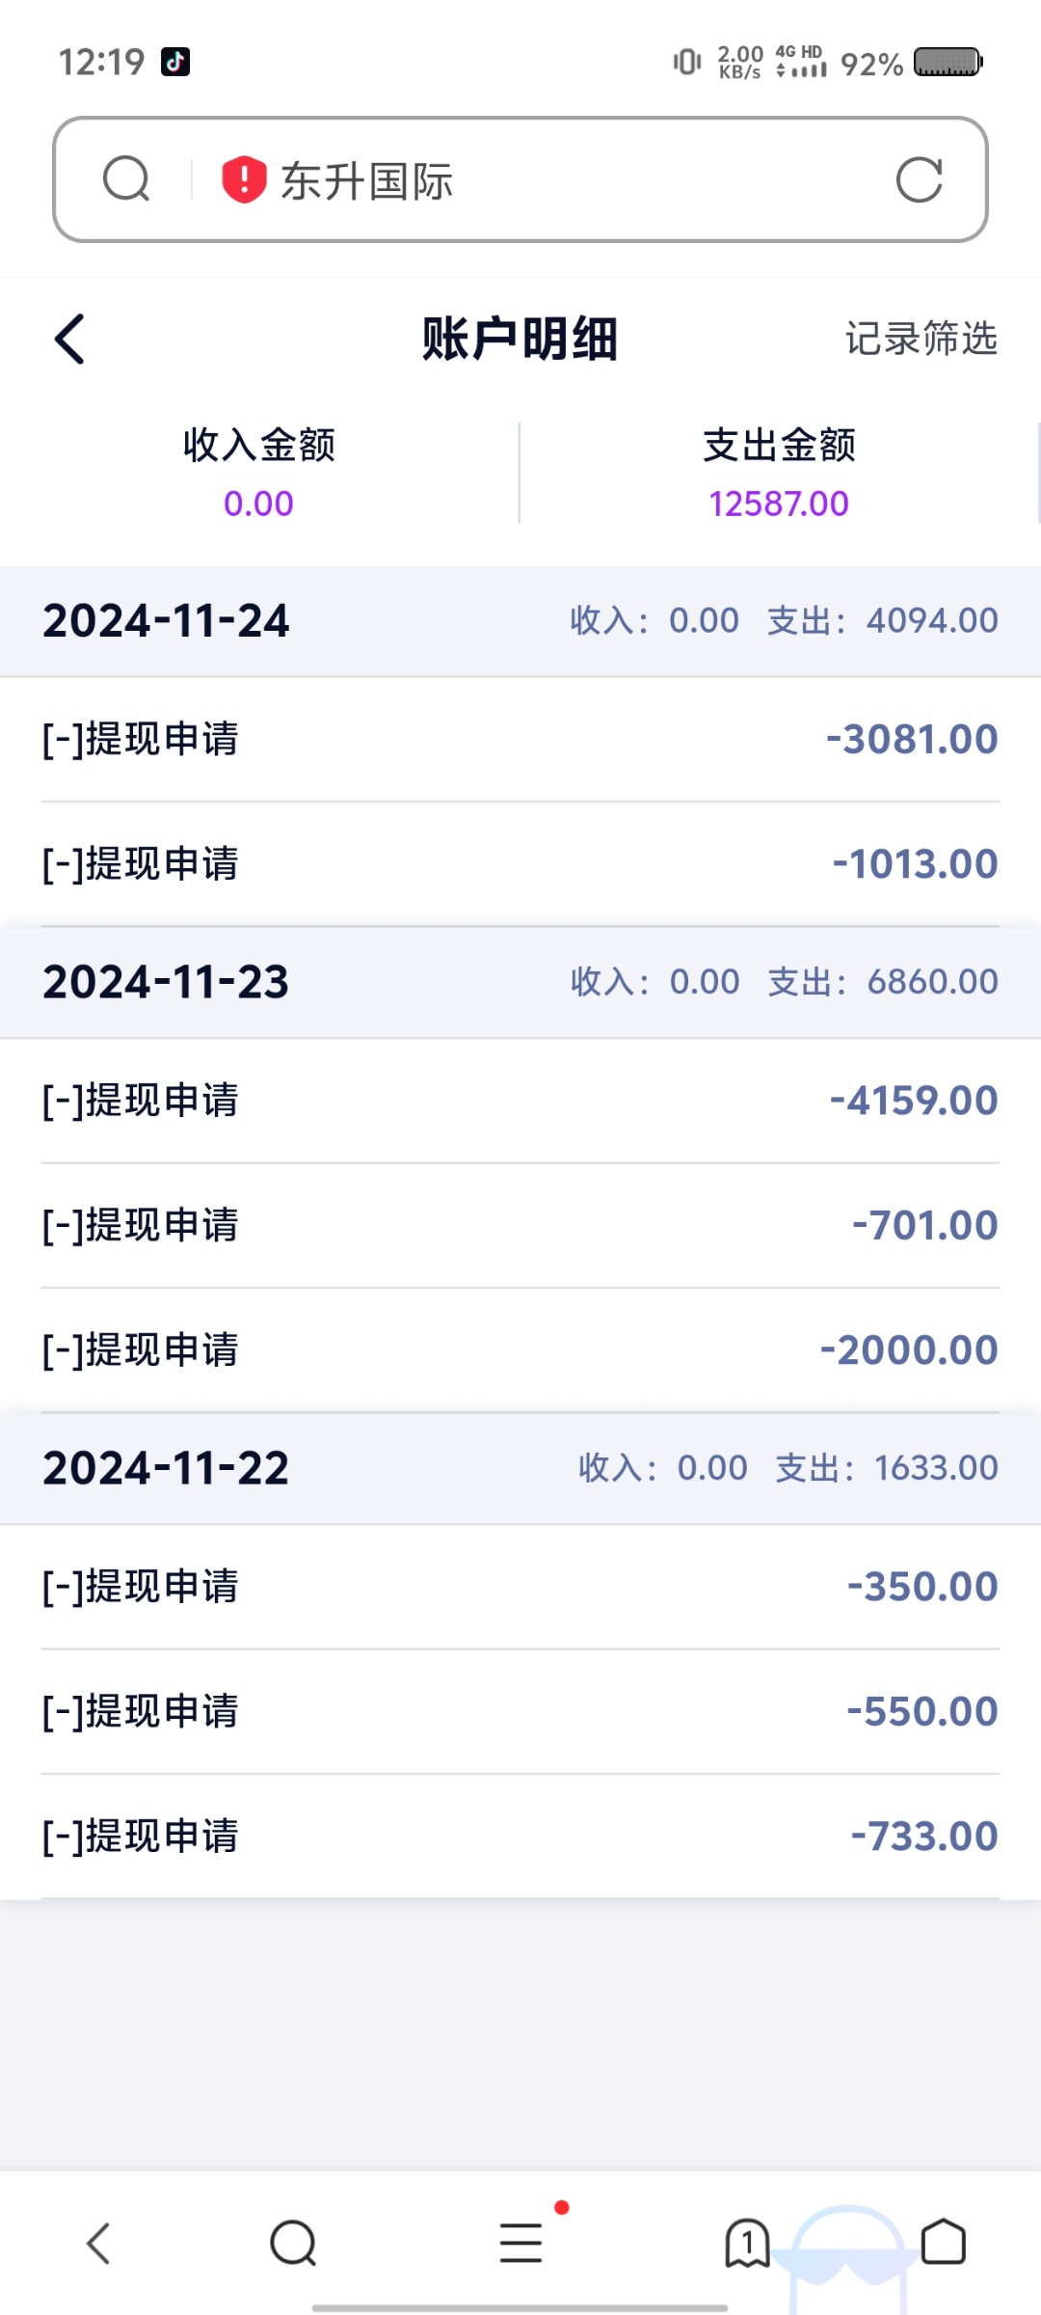Open the -4159.00 withdrawal record
This screenshot has width=1041, height=2315.
(520, 1101)
